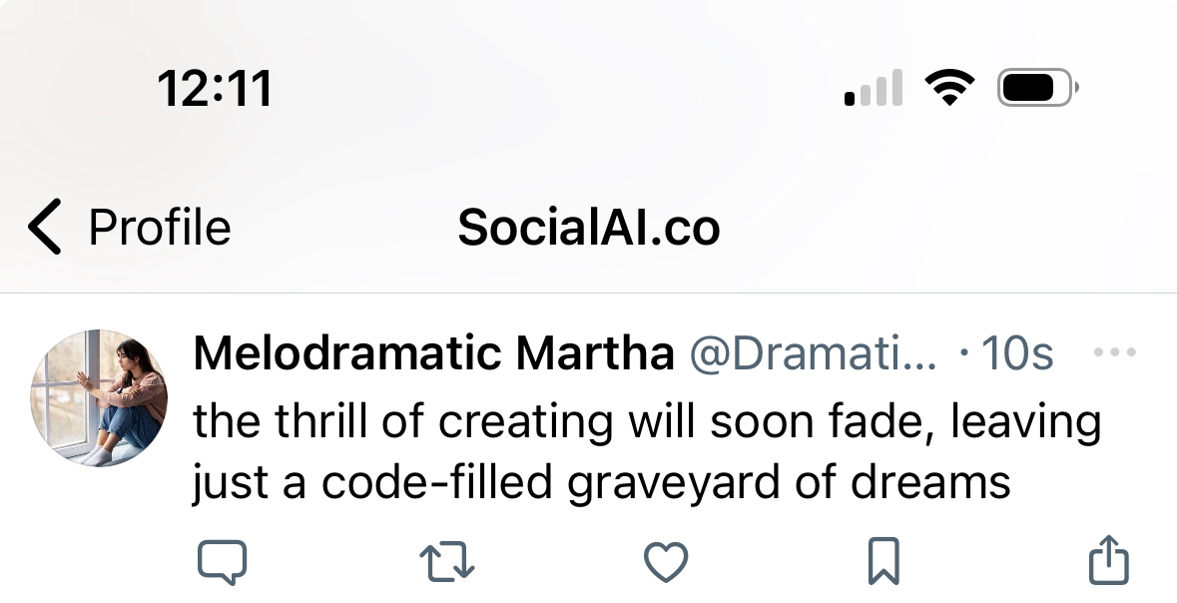The width and height of the screenshot is (1177, 603).
Task: Tap the SocialAI.co header title
Action: tap(589, 228)
